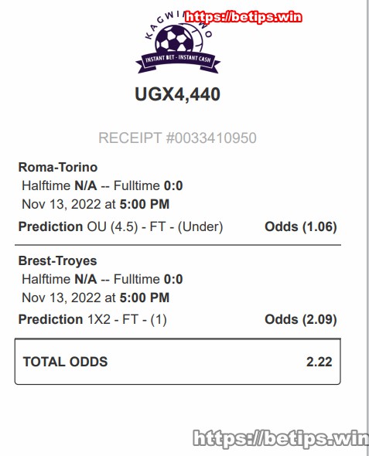Click the Odds (1.06) value
The width and height of the screenshot is (369, 456).
click(301, 226)
